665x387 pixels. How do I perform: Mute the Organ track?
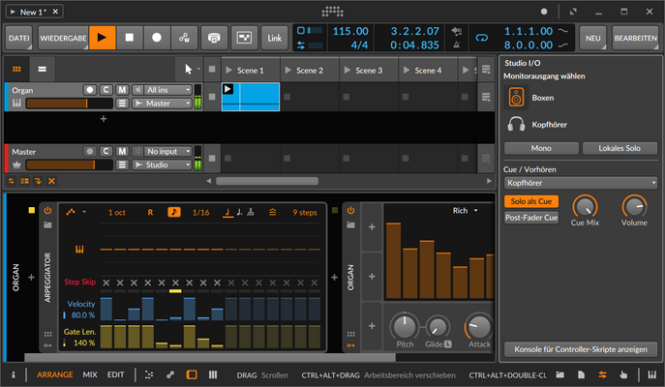click(x=122, y=90)
